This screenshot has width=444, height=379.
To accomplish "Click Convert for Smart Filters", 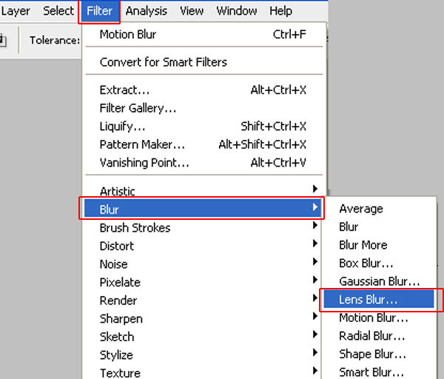I will tap(164, 62).
